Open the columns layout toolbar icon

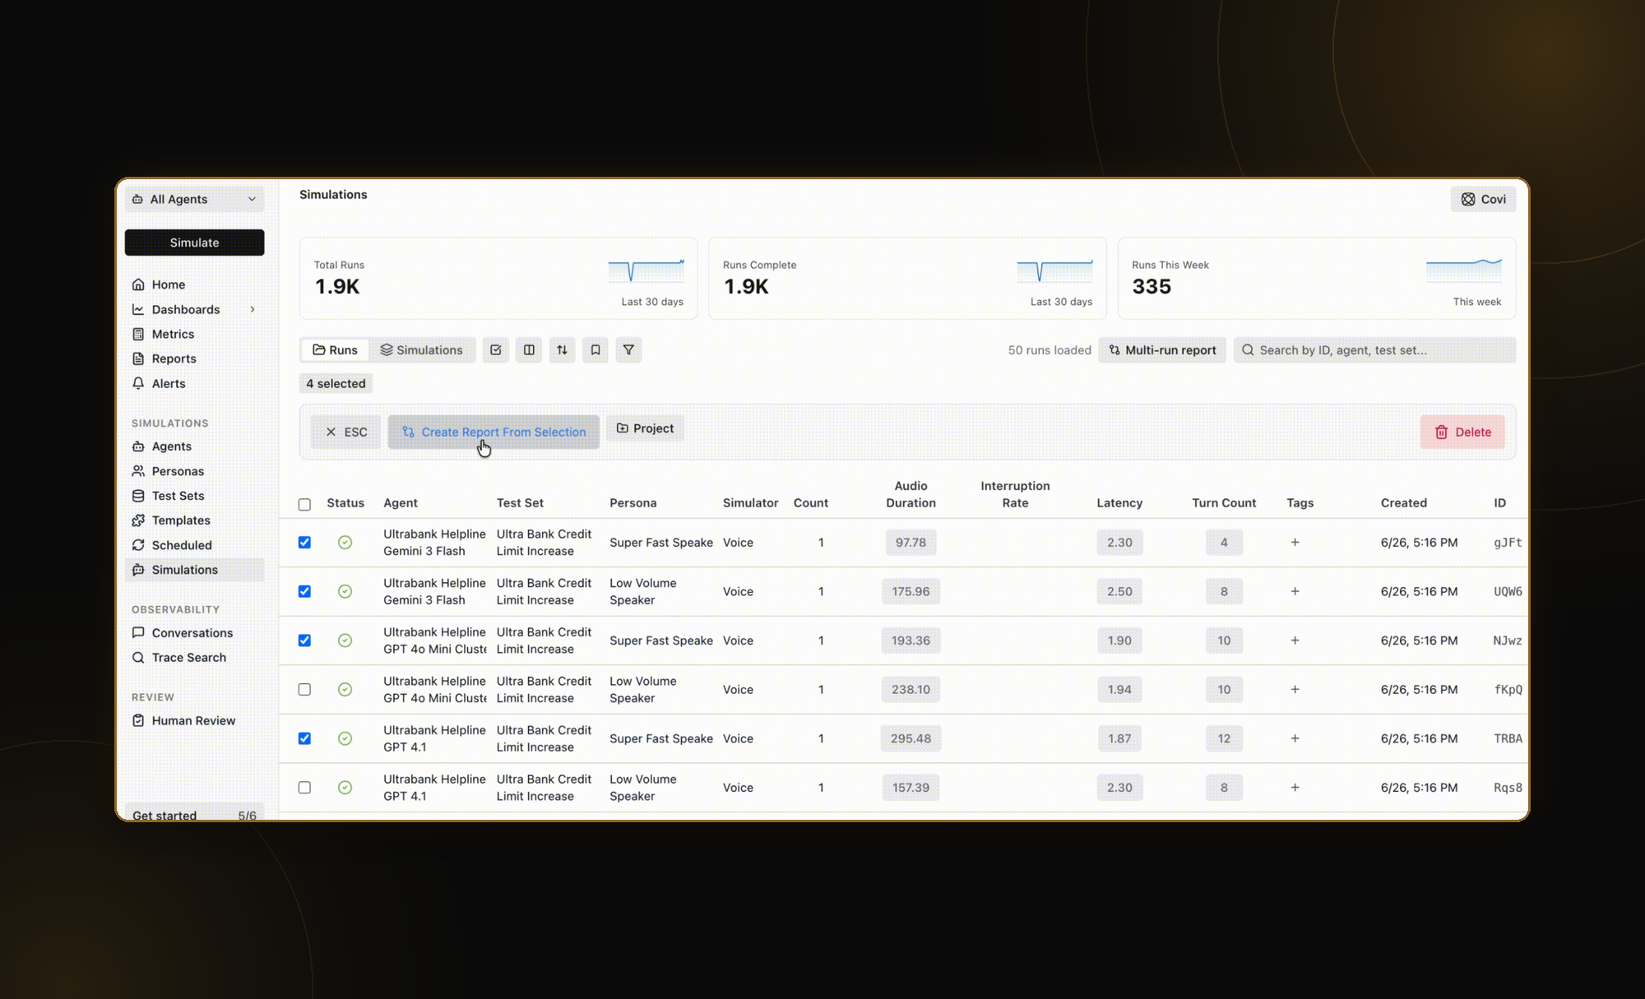[x=529, y=349]
